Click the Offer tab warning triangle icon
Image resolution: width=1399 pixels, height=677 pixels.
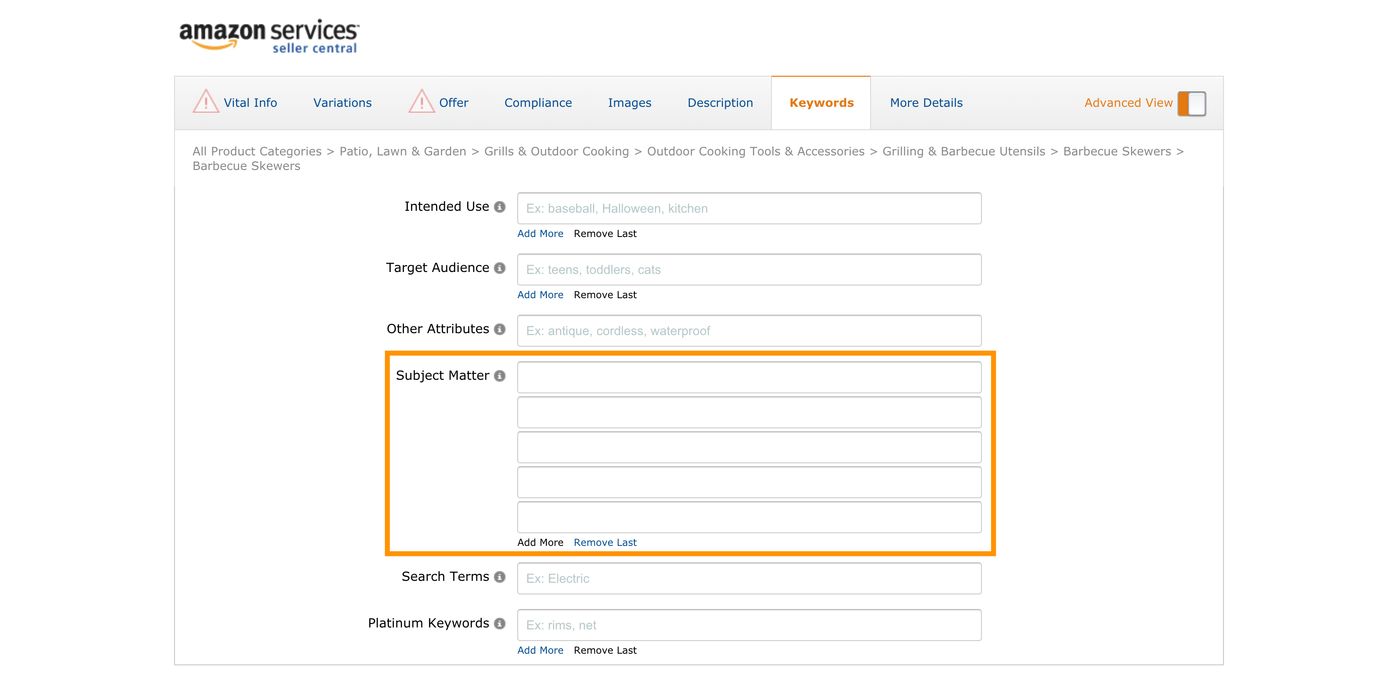click(421, 102)
